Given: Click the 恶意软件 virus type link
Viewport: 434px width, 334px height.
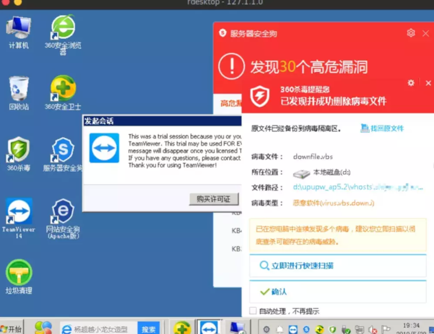Looking at the screenshot, I should click(x=333, y=203).
